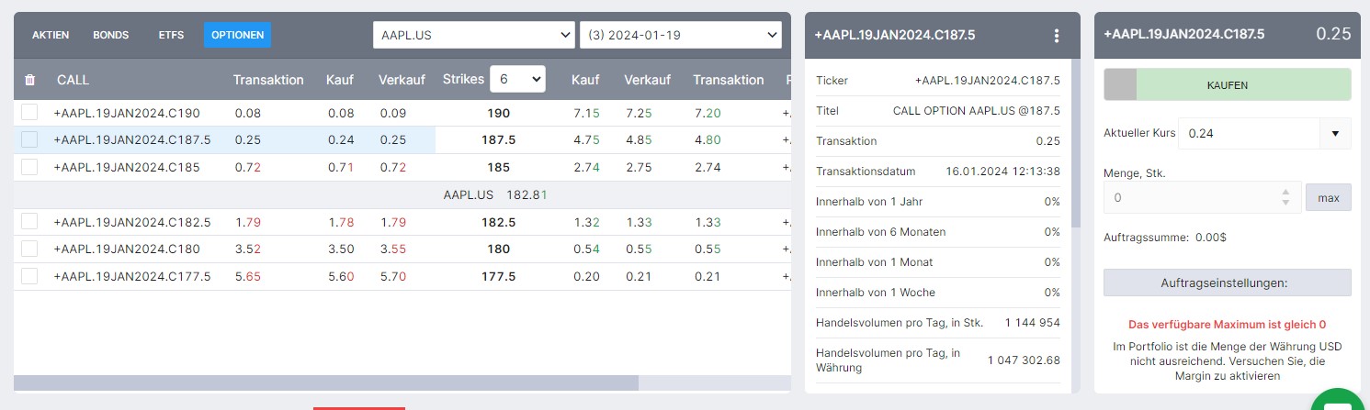Tick checkbox for +AAPL.19JAN2024.C185
1370x410 pixels.
(x=29, y=167)
